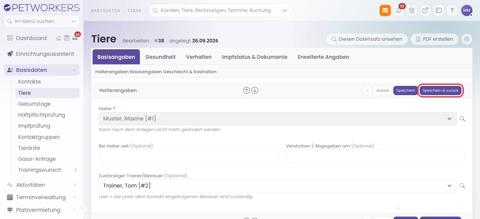Click the Verstorben / Abgegeben am field
The image size is (480, 219).
tap(375, 156)
